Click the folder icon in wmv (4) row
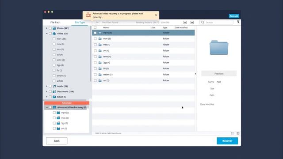The width and height of the screenshot is (283, 159). click(x=100, y=57)
